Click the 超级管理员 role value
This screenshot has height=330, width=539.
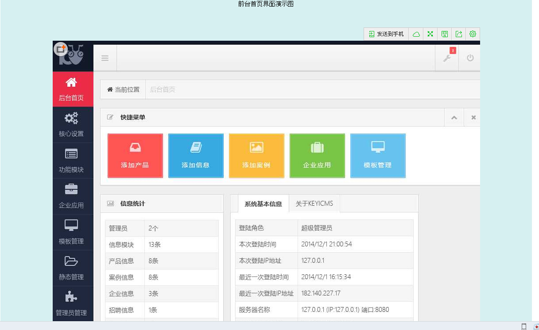tap(317, 228)
